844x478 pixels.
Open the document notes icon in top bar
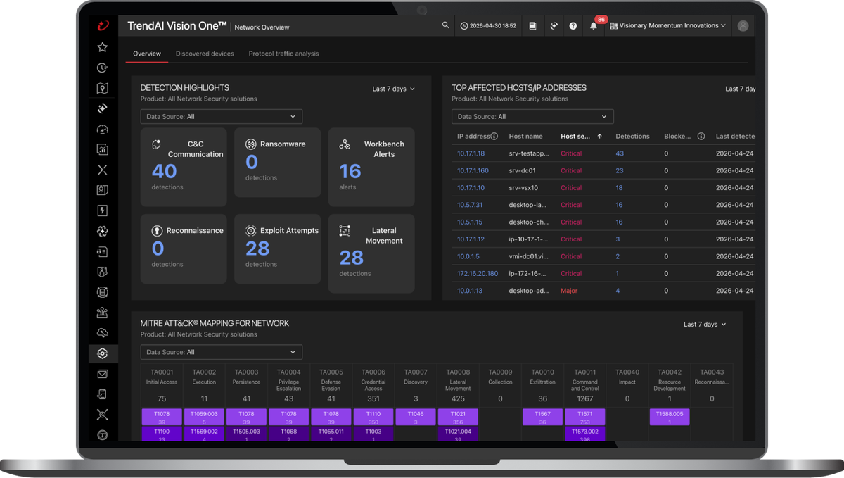532,26
